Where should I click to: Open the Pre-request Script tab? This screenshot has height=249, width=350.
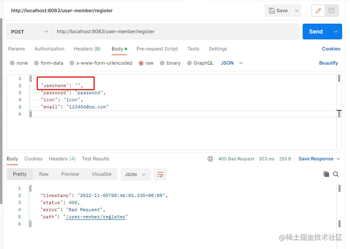pyautogui.click(x=157, y=49)
